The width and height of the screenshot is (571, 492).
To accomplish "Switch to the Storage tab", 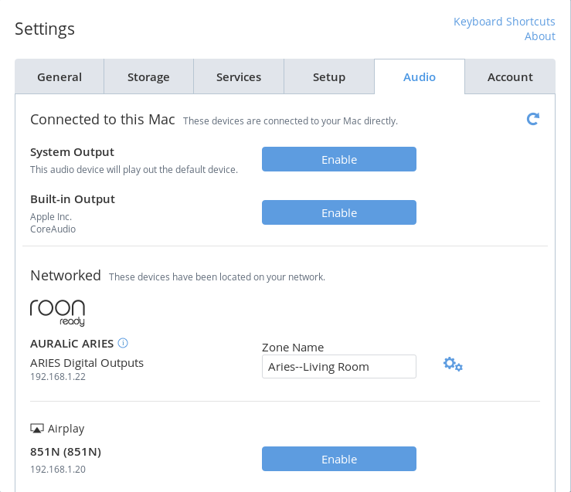I will point(148,77).
